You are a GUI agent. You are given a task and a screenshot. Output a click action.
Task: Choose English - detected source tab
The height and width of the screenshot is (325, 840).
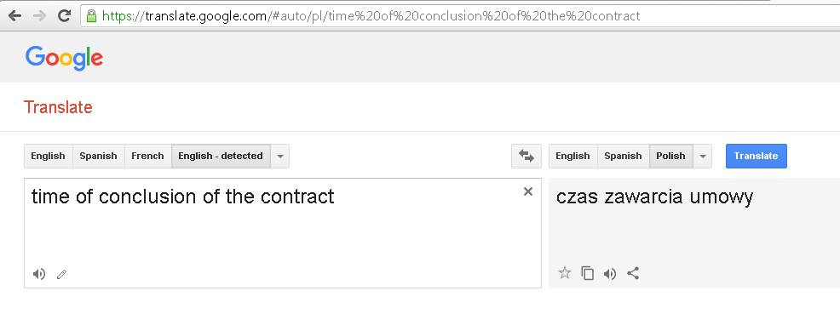221,156
